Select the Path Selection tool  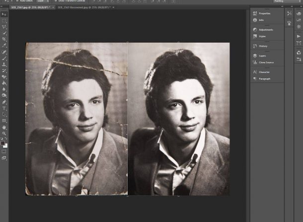(x=4, y=114)
